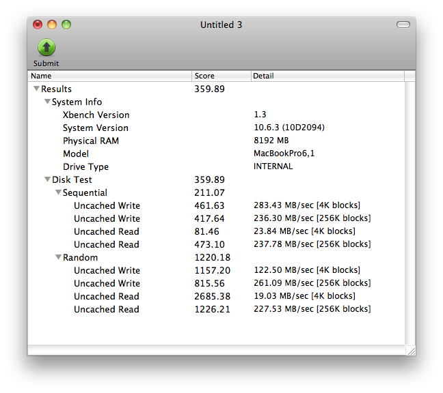Select the Drive Type row
This screenshot has height=393, width=443.
217,166
